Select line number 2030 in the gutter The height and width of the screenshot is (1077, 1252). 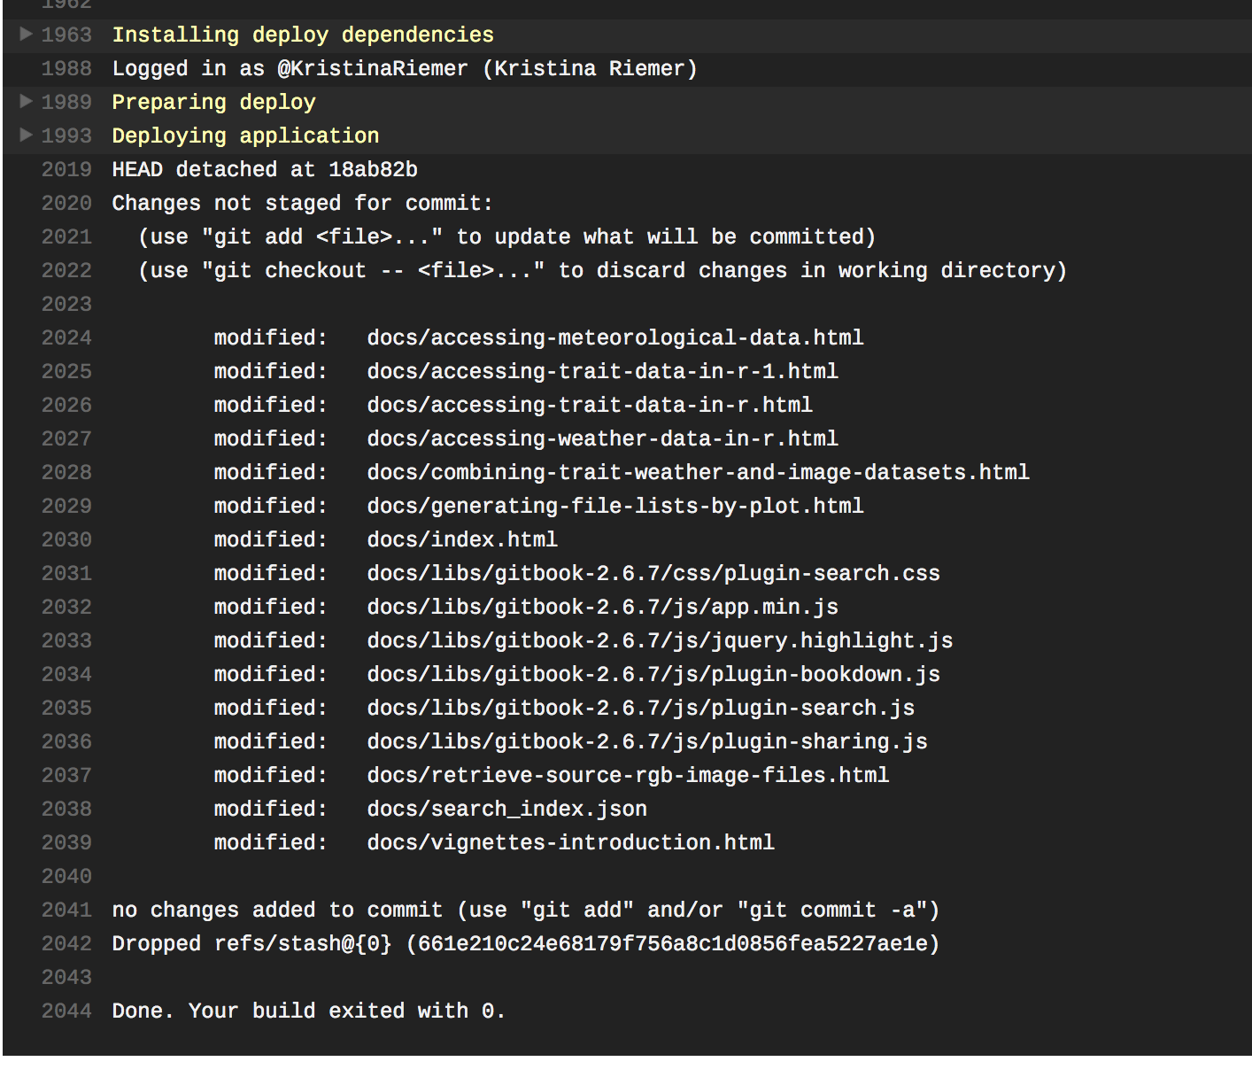(66, 539)
